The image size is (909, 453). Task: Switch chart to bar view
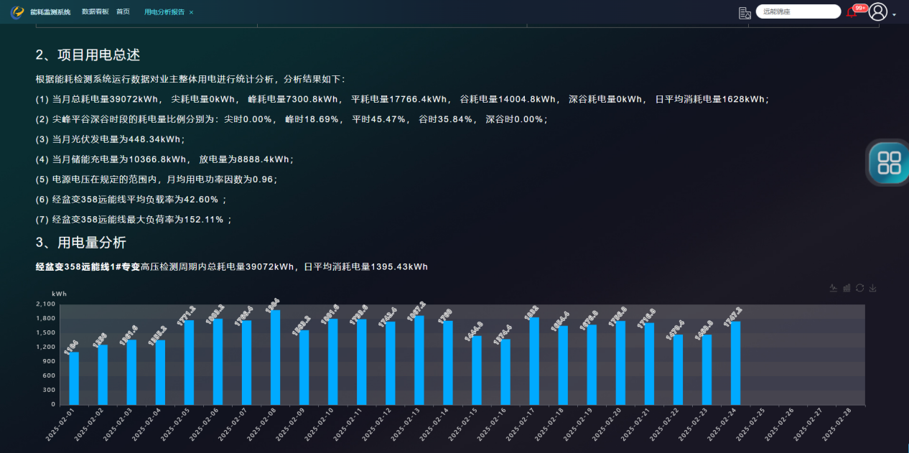coord(847,288)
